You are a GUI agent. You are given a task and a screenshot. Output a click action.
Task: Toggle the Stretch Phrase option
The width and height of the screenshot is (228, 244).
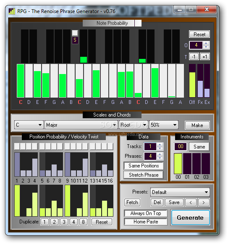144,175
